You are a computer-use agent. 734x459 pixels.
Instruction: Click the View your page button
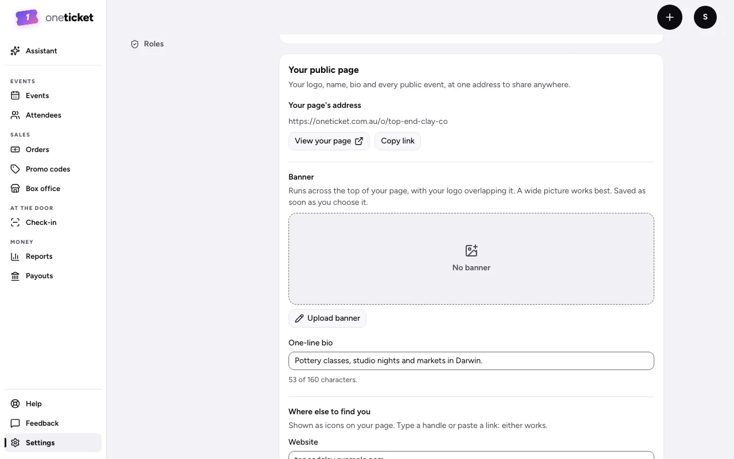point(329,141)
